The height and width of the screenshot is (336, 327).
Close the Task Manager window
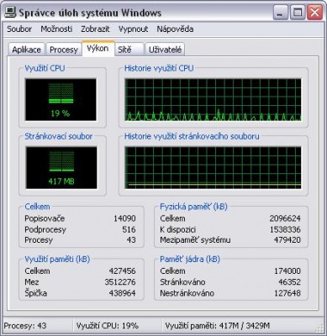[x=314, y=13]
